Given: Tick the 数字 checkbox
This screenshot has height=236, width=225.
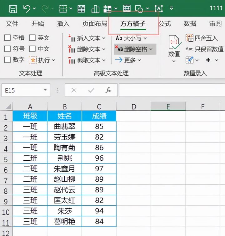Looking at the screenshot, I should [x=7, y=60].
